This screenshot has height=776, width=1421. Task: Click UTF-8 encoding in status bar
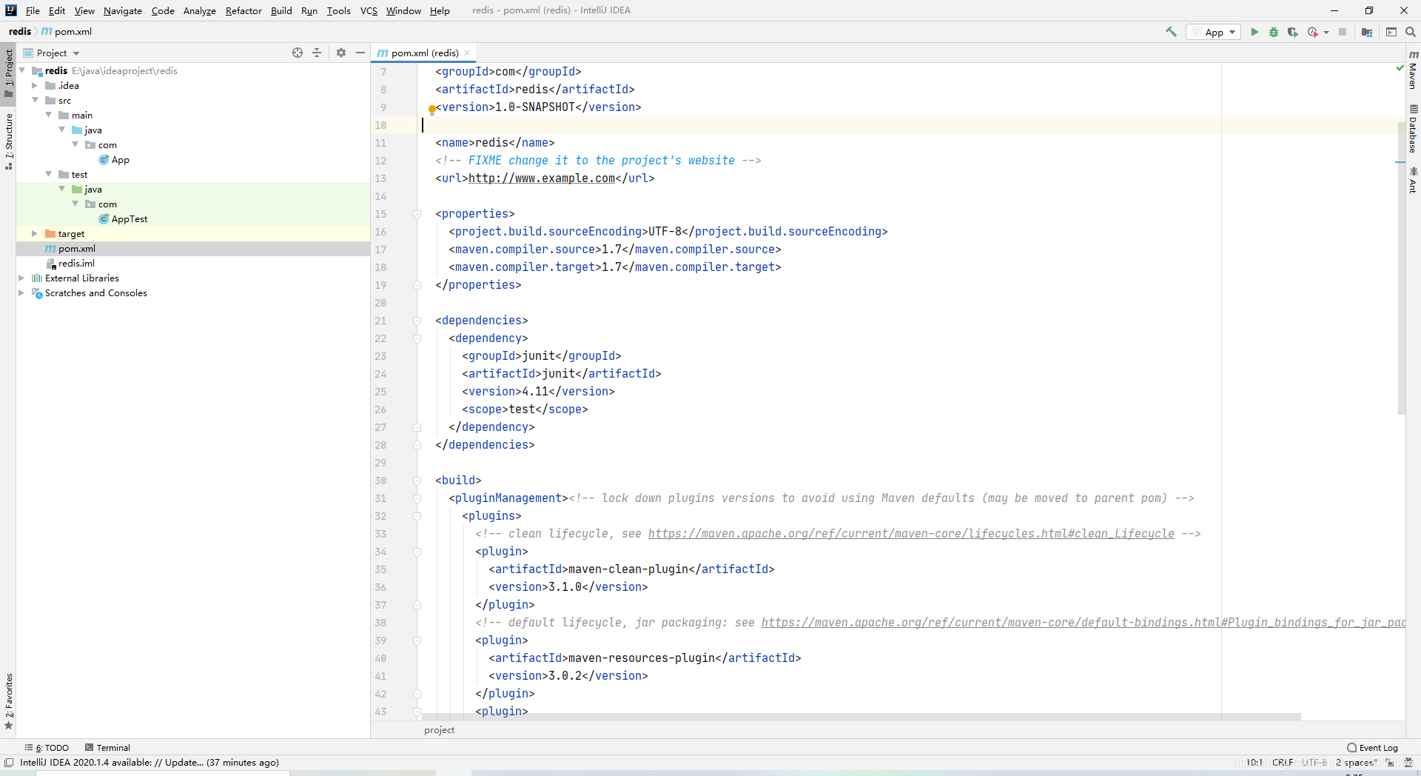pos(1314,763)
